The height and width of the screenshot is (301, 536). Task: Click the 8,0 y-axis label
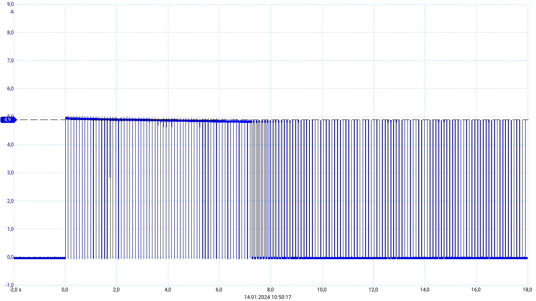(x=10, y=33)
